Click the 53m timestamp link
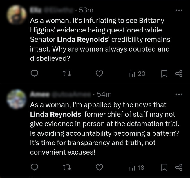Screen dimensions: 190x178 [x=86, y=10]
